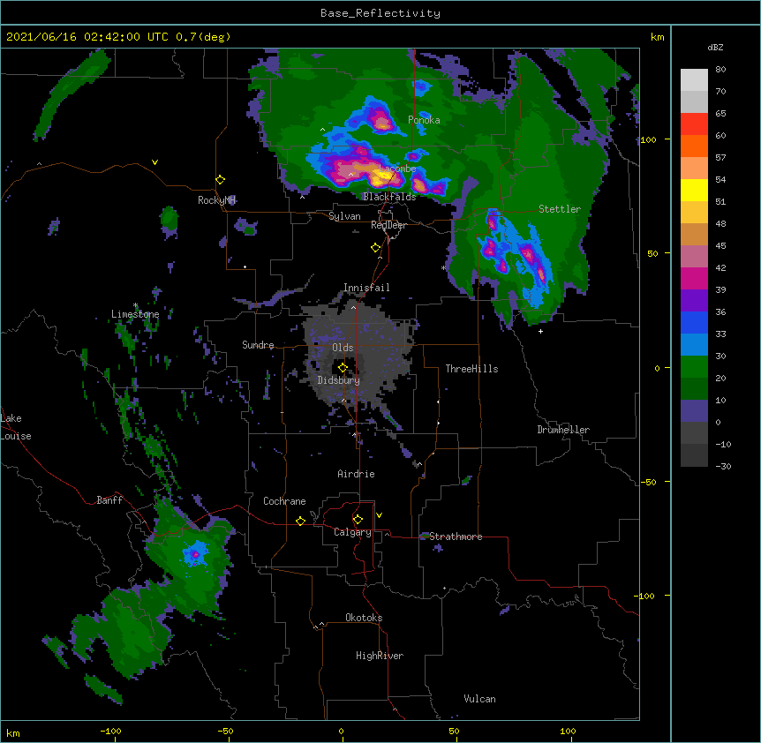Click the yellow station marker south of RedDeer
Viewport: 761px width, 743px height.
point(375,248)
